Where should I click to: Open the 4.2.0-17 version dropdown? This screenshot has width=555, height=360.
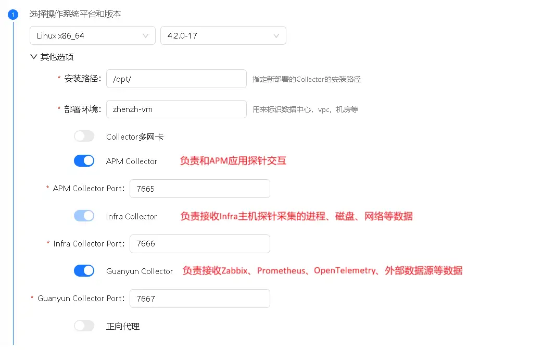(x=223, y=36)
